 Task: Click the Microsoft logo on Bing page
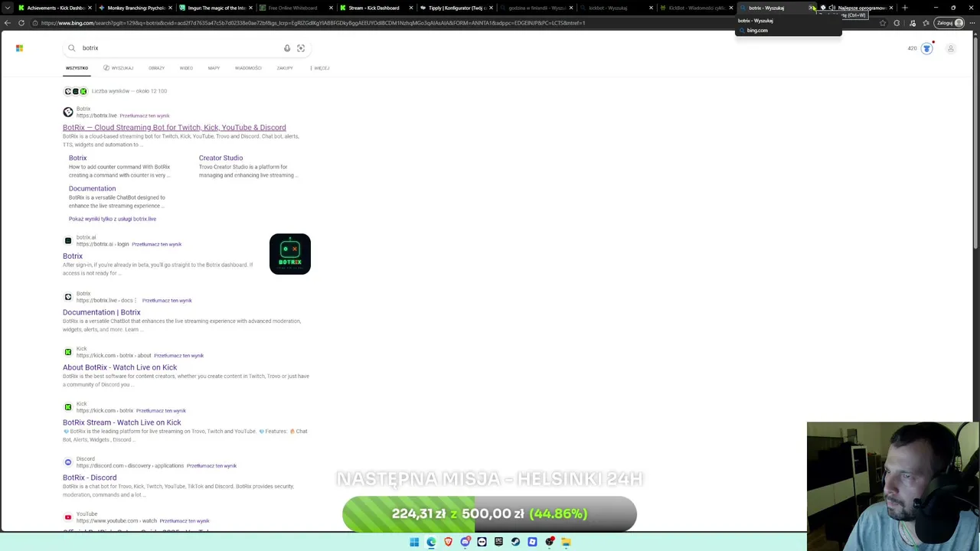19,48
